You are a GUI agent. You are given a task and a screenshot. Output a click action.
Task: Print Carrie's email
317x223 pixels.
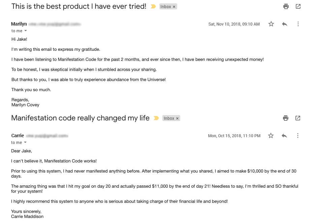(285, 118)
